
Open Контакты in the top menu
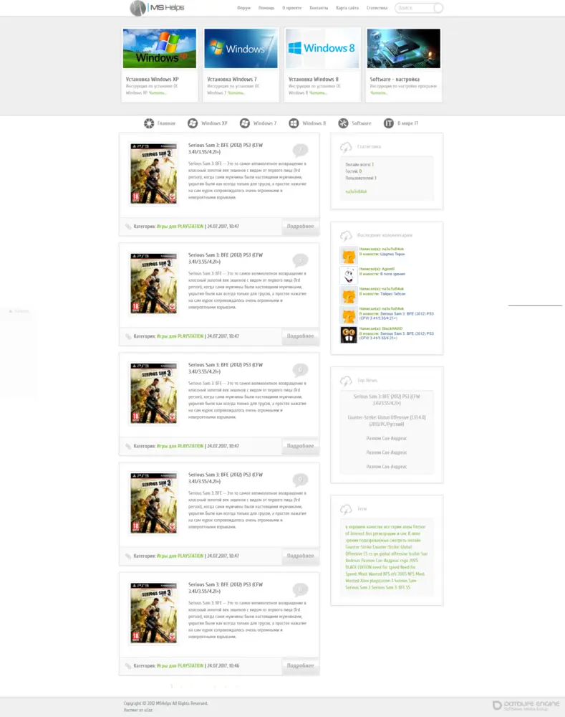click(x=319, y=8)
